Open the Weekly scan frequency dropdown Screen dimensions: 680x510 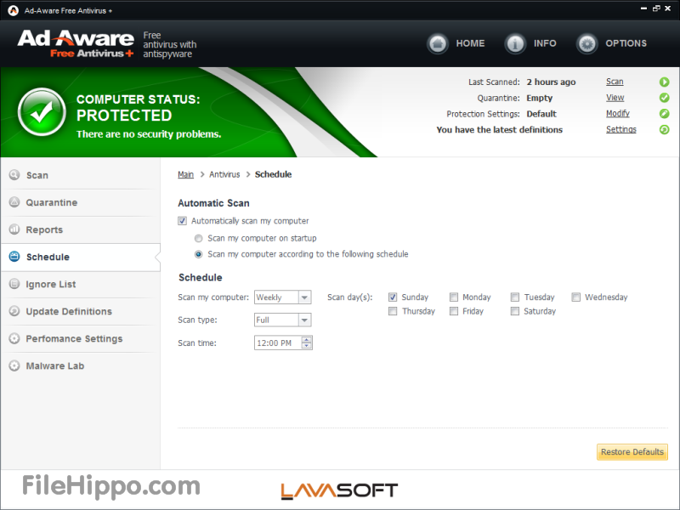tap(304, 297)
